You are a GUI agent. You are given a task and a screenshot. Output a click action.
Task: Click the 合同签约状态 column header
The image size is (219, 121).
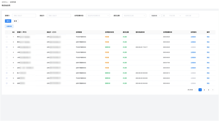point(109,32)
